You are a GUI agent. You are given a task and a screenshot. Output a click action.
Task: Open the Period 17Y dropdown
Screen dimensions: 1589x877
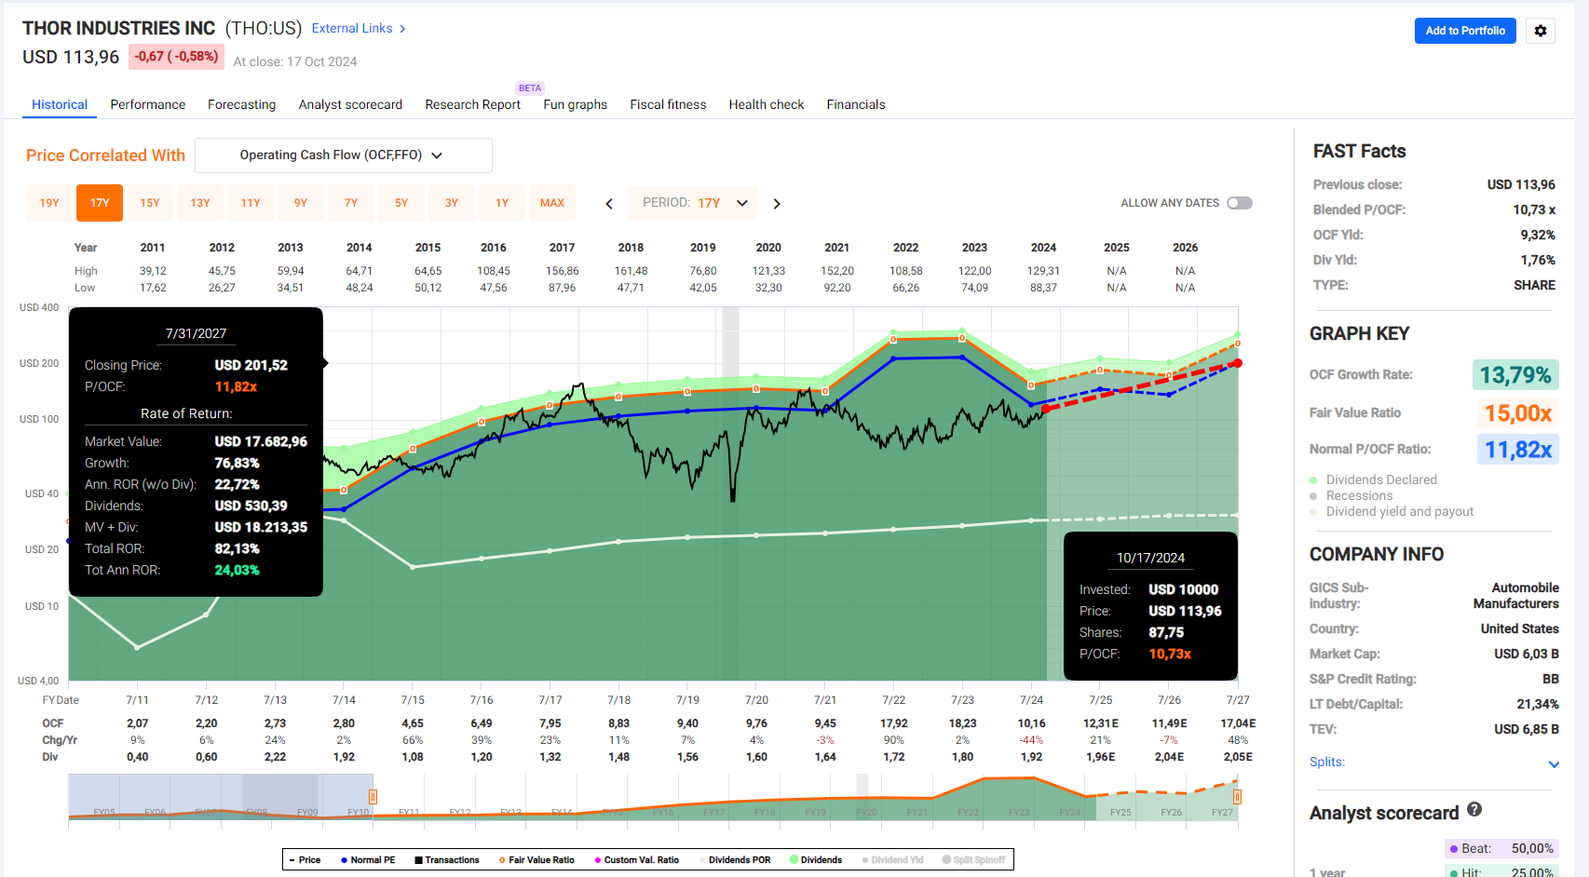pyautogui.click(x=693, y=203)
